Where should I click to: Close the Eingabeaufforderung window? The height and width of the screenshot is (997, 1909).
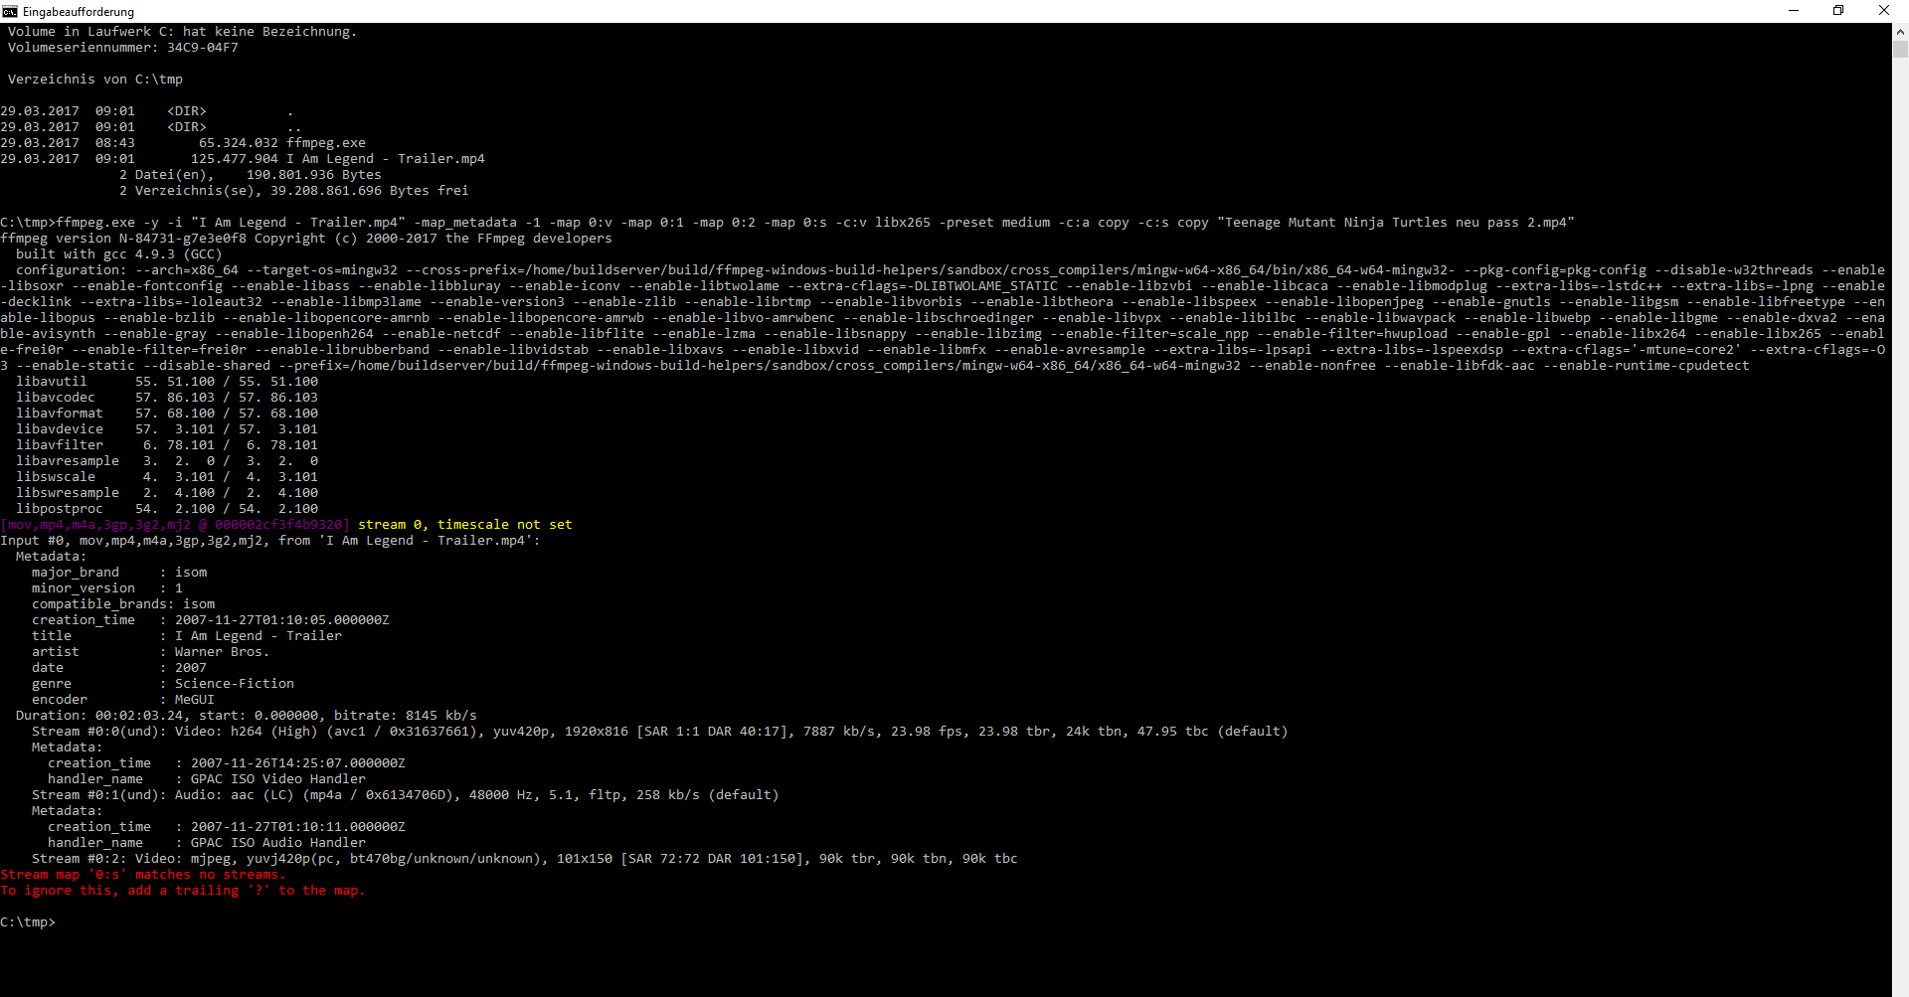point(1884,11)
